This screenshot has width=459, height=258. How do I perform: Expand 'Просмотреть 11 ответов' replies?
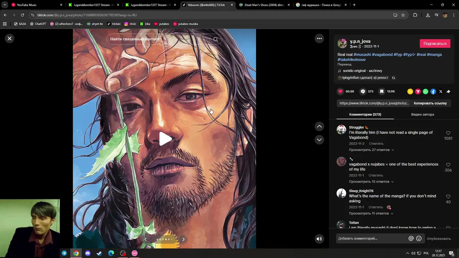click(372, 214)
